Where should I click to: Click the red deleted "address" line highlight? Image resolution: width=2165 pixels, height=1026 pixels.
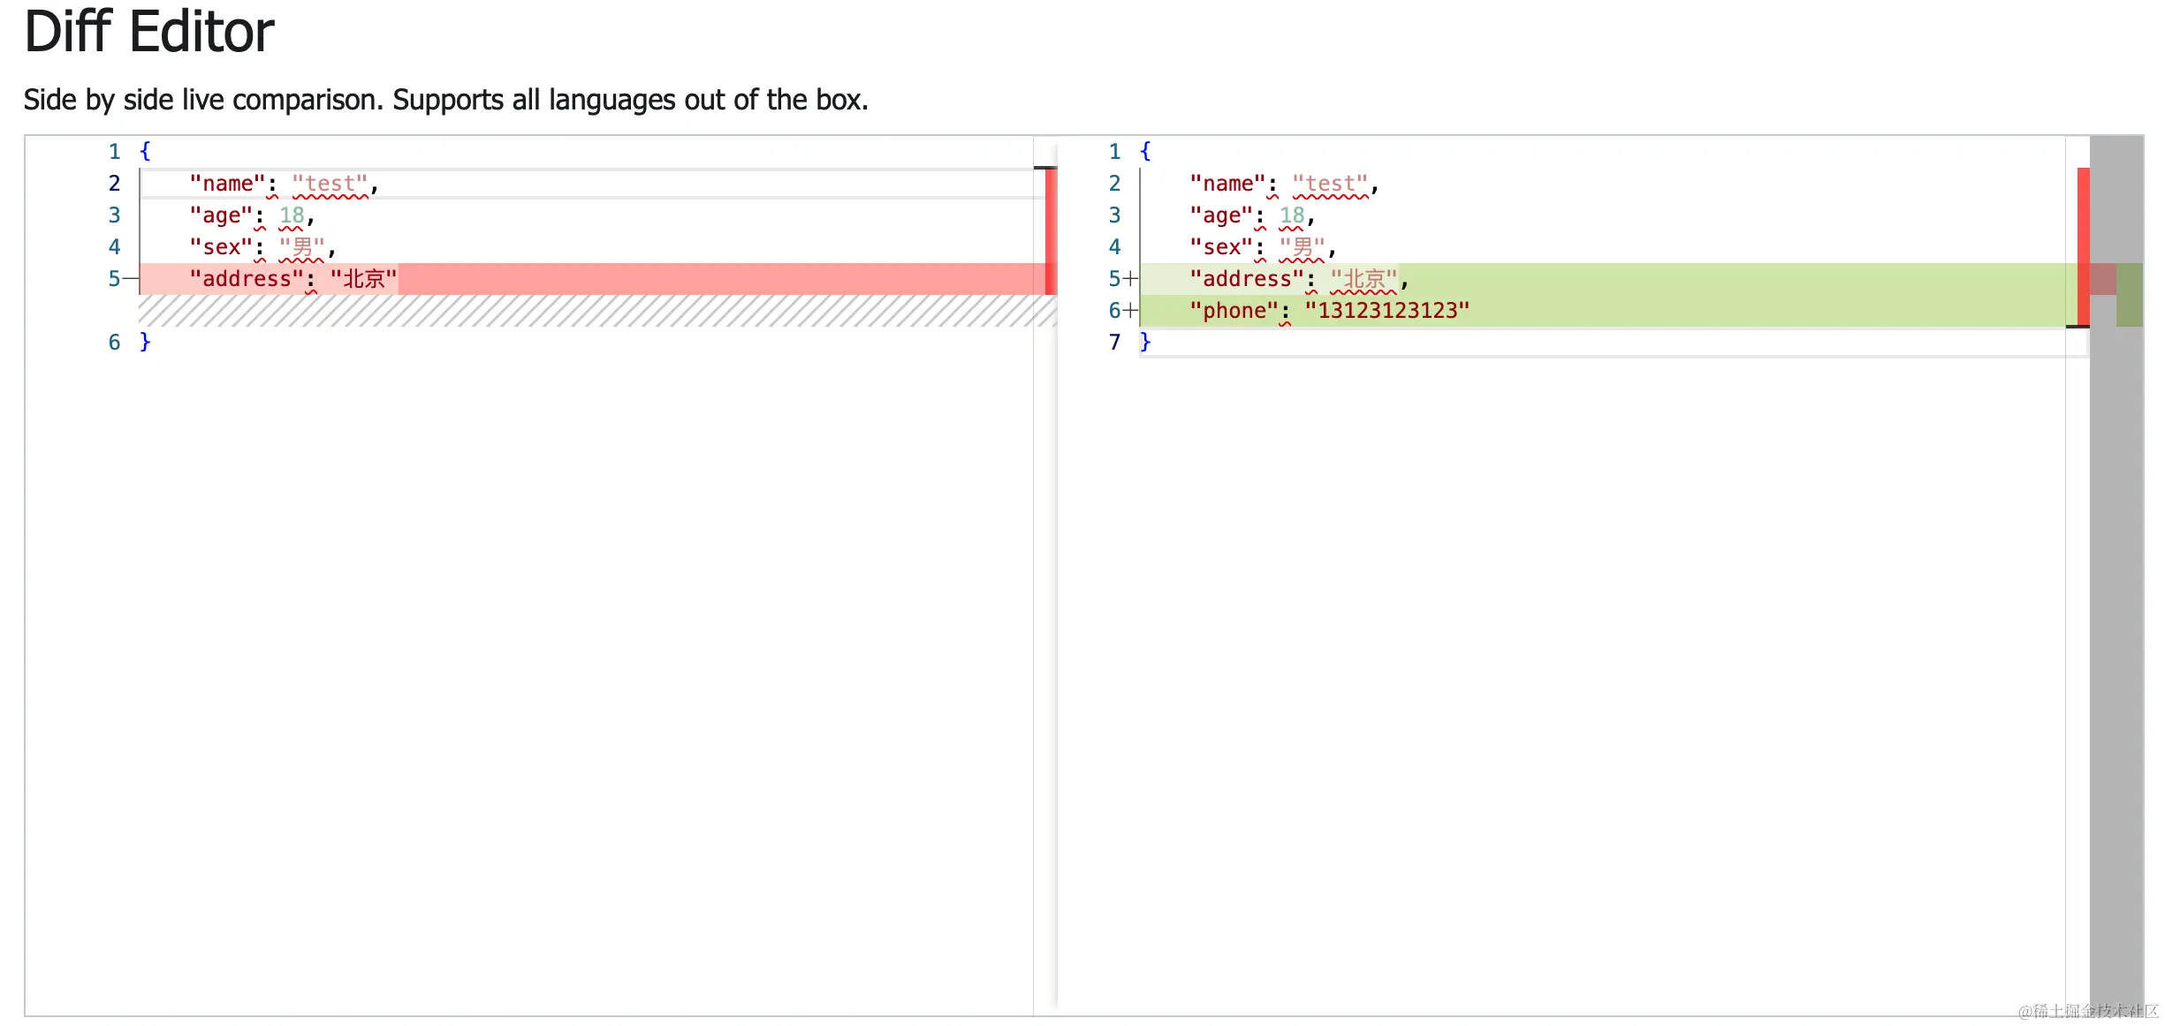tap(619, 279)
